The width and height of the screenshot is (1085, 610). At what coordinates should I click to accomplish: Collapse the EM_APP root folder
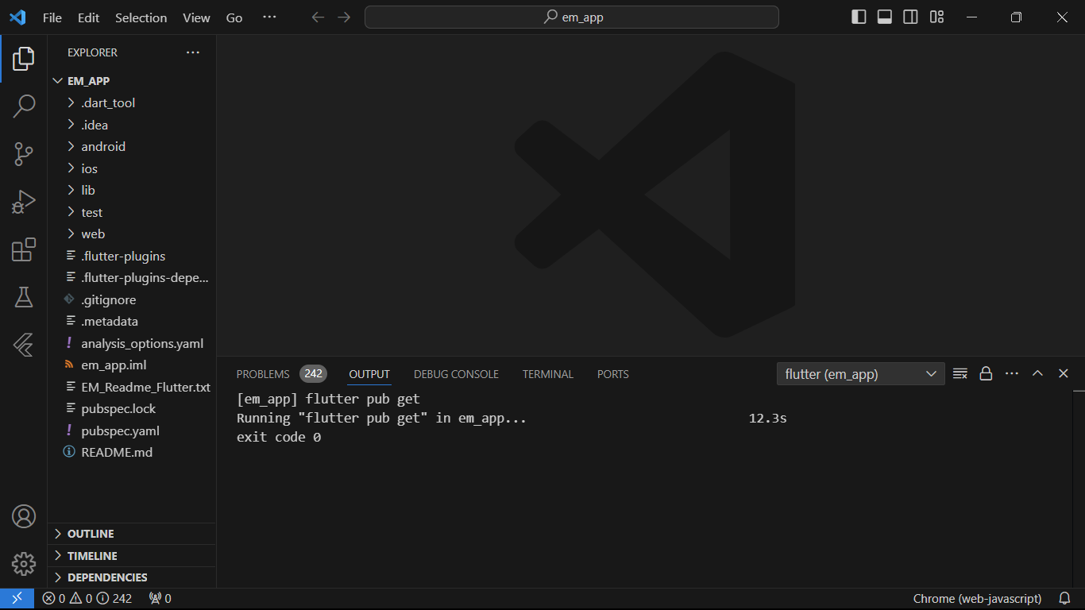tap(132, 81)
